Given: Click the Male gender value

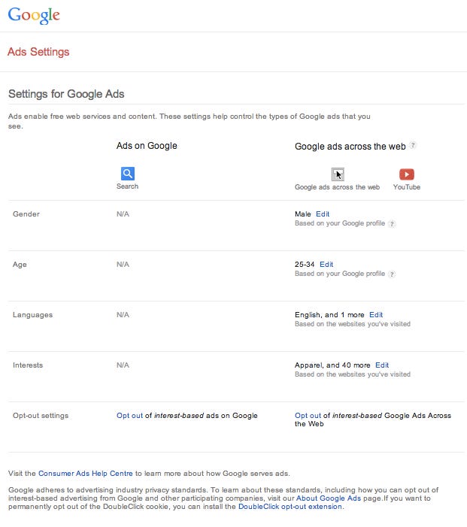Looking at the screenshot, I should click(x=303, y=214).
